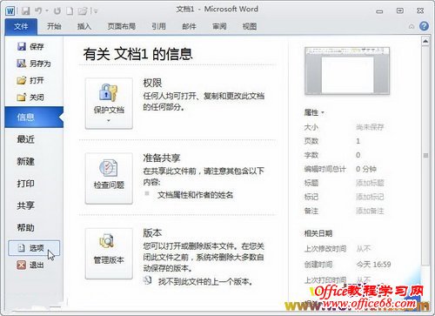Click the New document icon in quick access toolbar
435x316 pixels.
point(70,11)
